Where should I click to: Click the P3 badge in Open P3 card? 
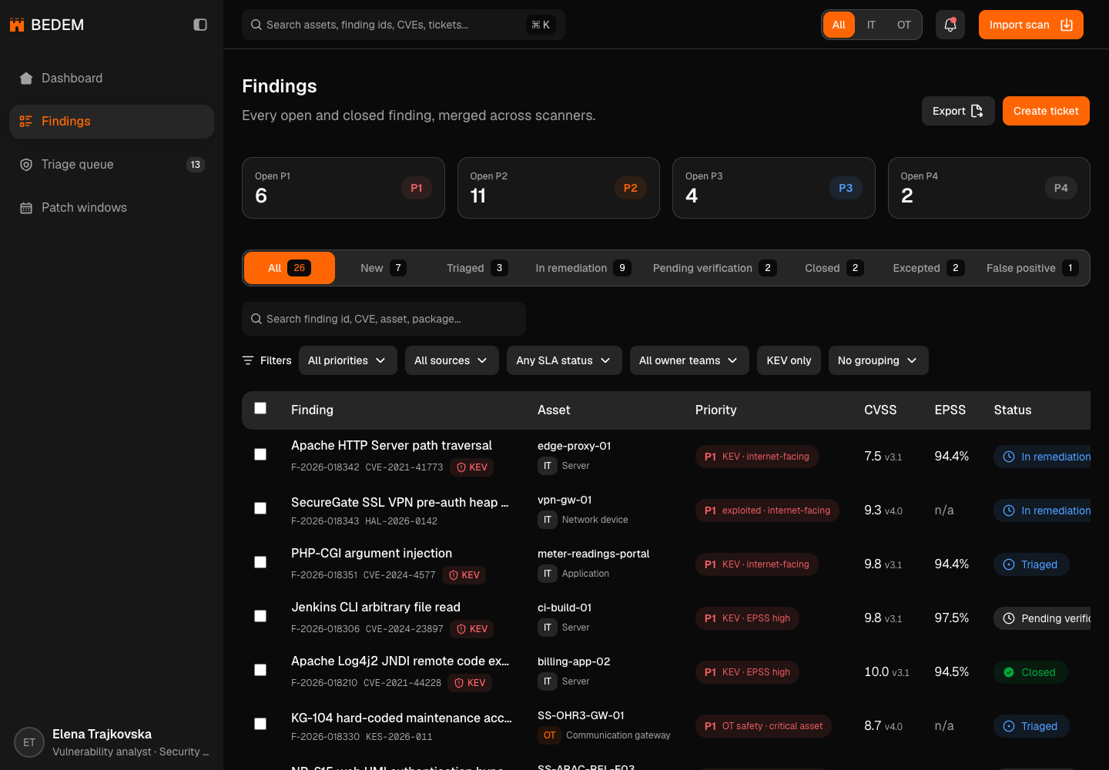[x=846, y=188]
